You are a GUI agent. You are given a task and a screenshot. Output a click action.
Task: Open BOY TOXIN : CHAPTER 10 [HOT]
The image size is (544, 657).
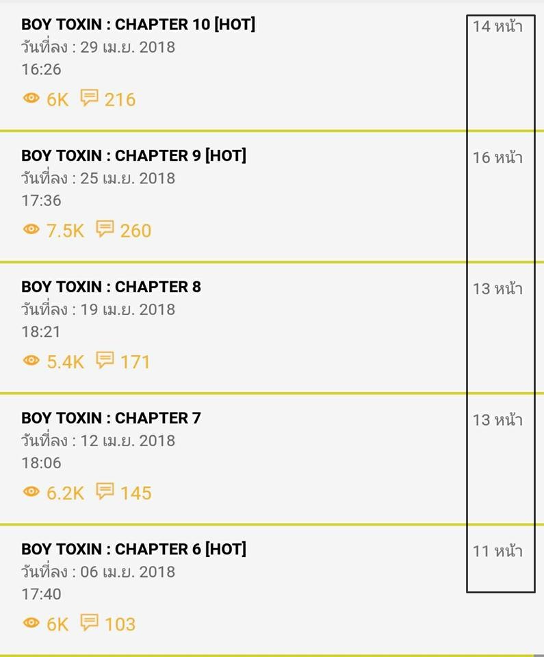pos(138,25)
